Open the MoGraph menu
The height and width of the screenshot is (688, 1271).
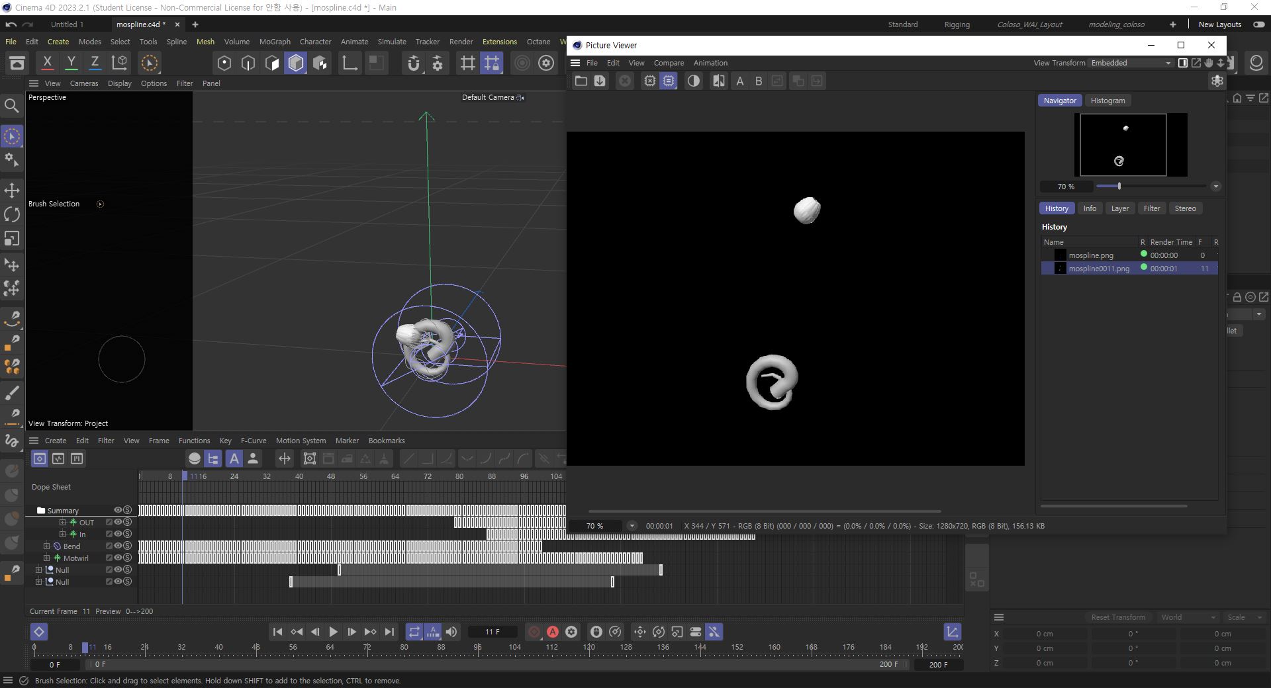click(x=275, y=42)
